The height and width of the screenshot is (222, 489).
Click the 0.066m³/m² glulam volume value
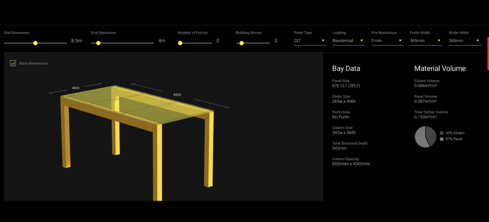(x=425, y=85)
